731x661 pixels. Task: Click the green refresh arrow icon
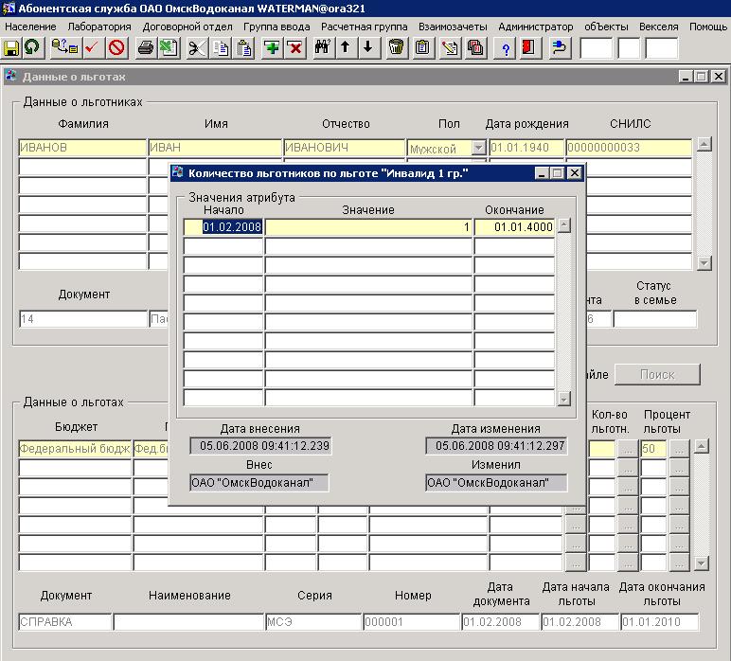pyautogui.click(x=31, y=47)
